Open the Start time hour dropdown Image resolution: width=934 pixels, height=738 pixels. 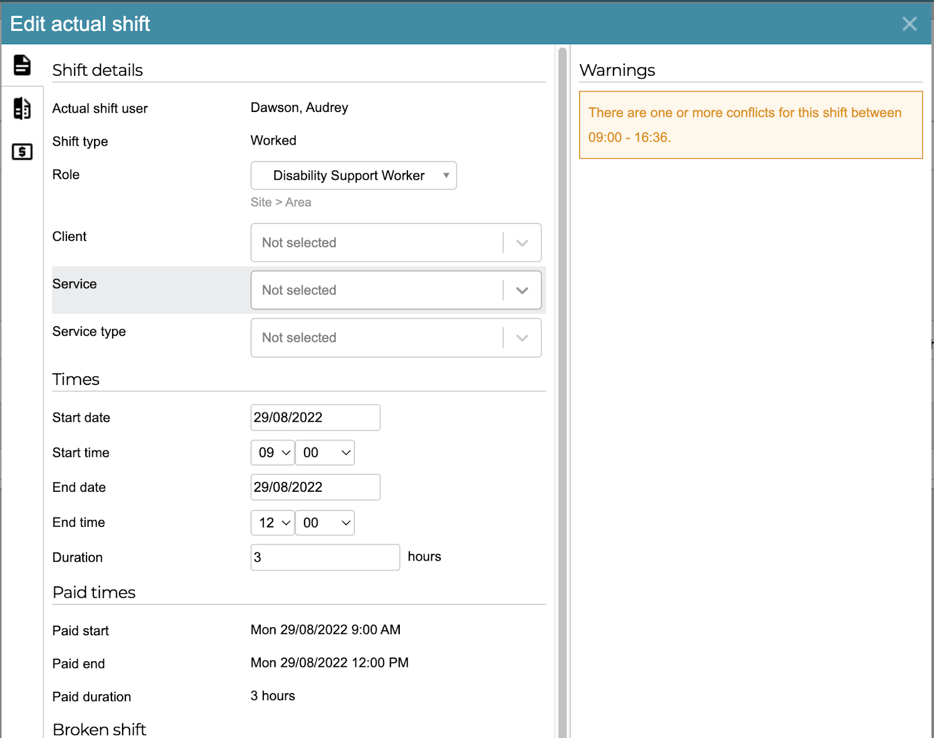273,453
